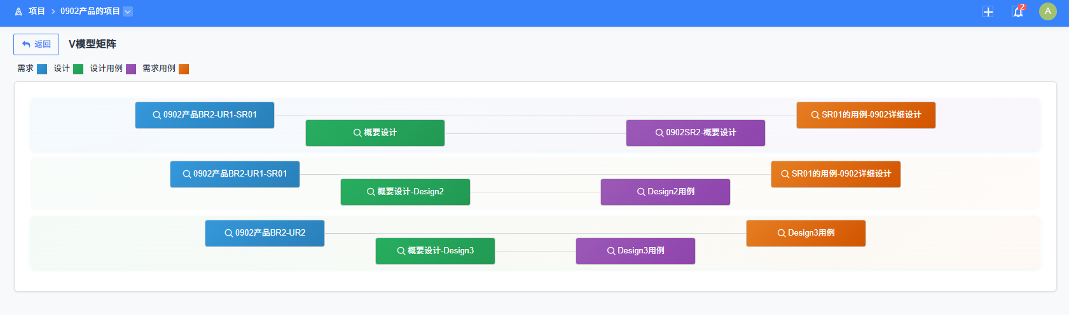Expand the 0902产品的项目 project dropdown arrow
This screenshot has width=1069, height=315.
pyautogui.click(x=128, y=11)
